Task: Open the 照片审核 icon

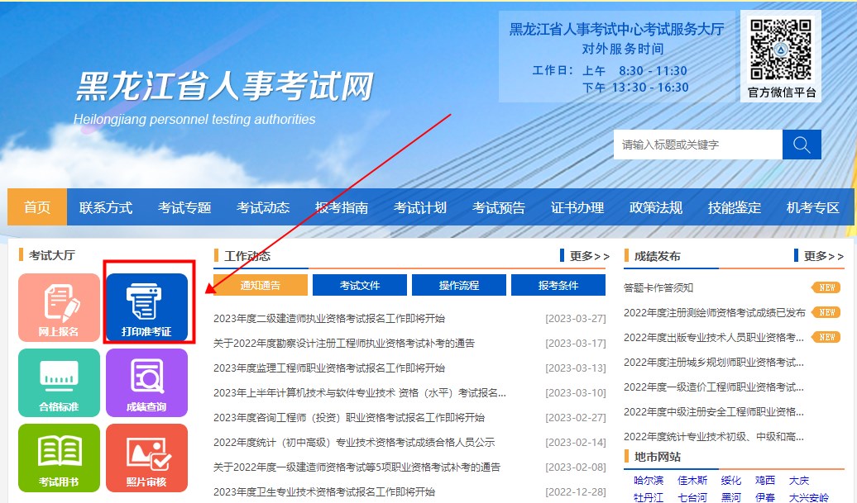Action: click(146, 457)
